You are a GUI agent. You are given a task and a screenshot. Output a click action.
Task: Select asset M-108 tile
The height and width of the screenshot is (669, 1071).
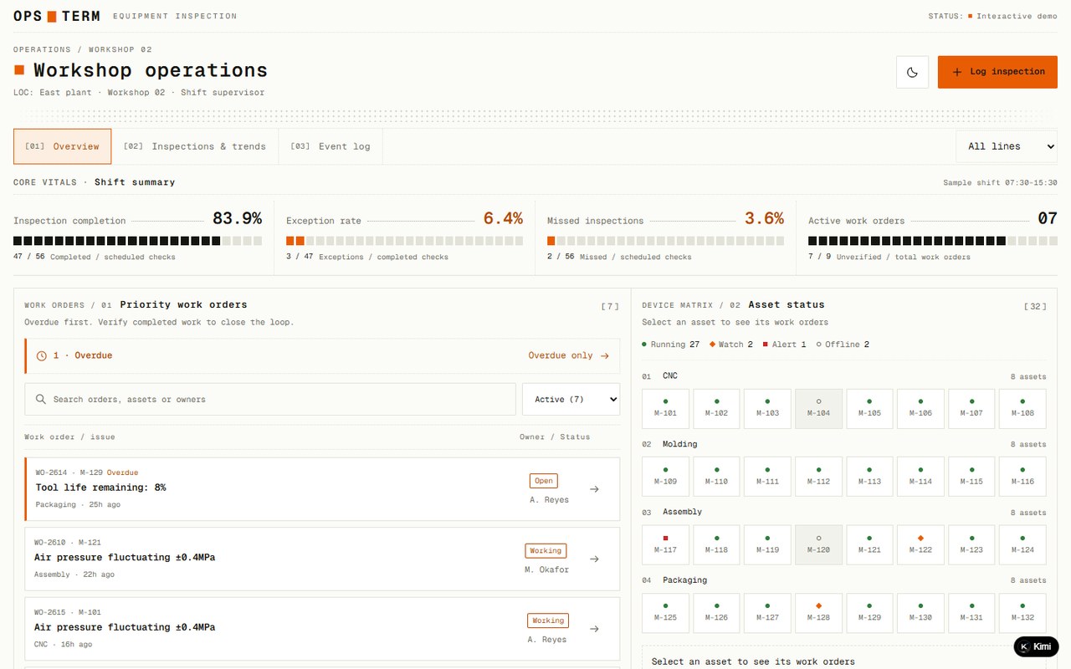click(1022, 409)
